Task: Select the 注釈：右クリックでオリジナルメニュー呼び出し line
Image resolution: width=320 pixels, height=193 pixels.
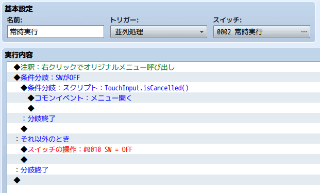Action: (164, 67)
